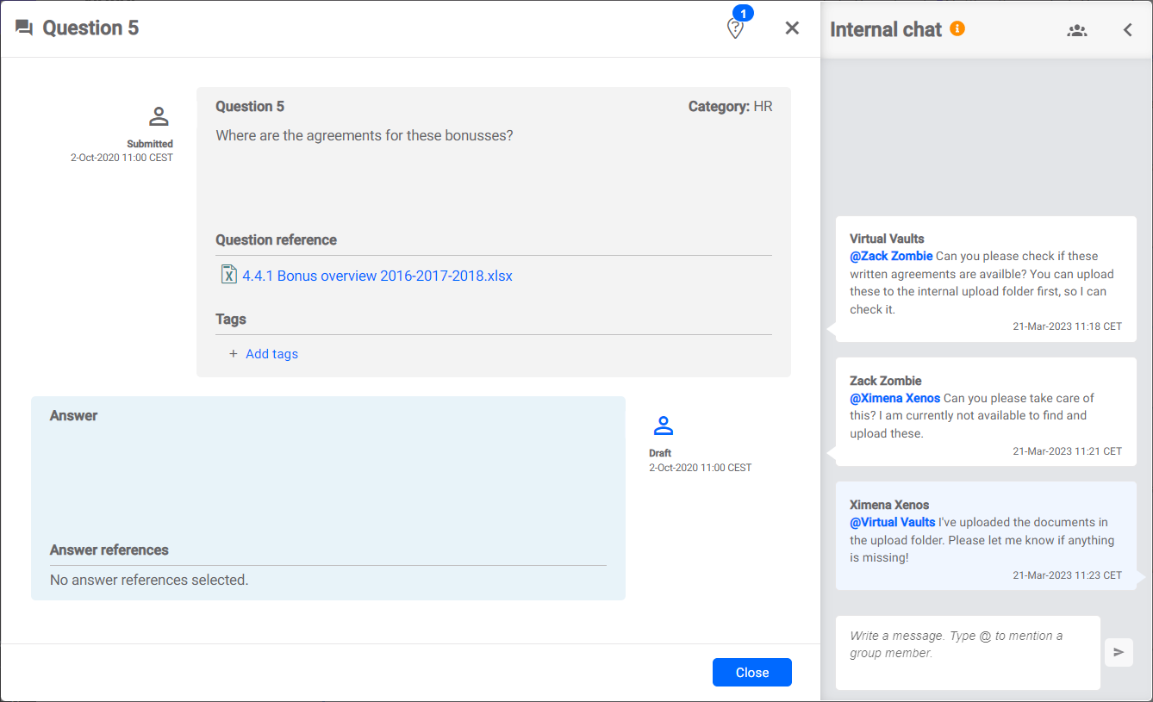
Task: Click the message input field in chat
Action: [967, 652]
